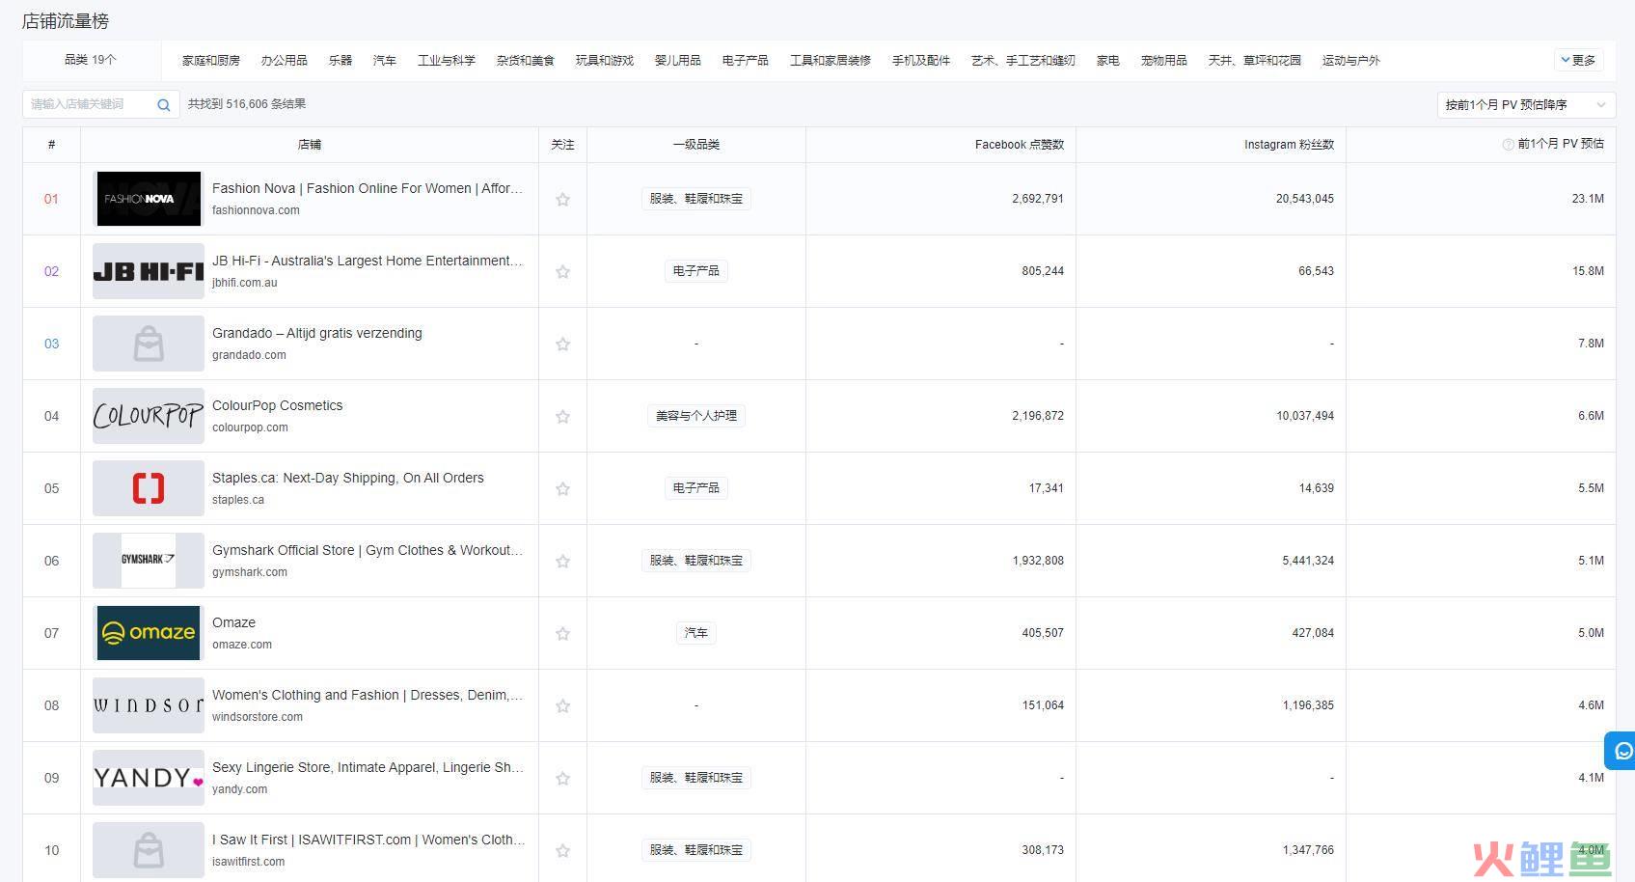Open the Windsor logo thumbnail
The height and width of the screenshot is (882, 1635).
click(x=149, y=705)
